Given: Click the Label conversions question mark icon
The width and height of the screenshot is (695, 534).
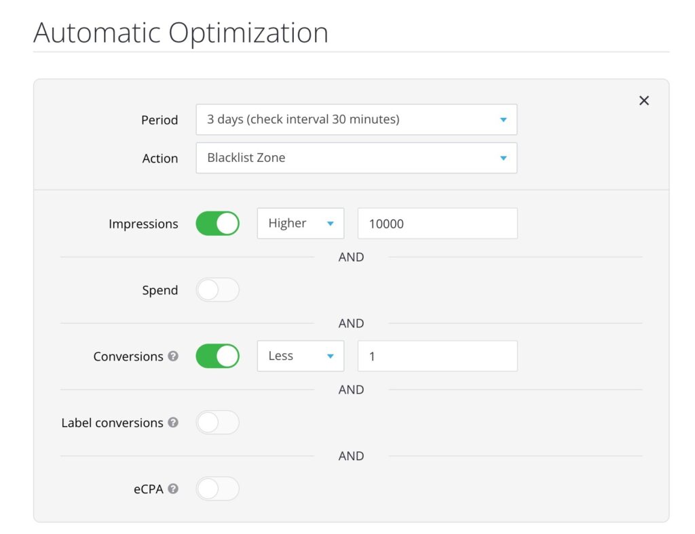Looking at the screenshot, I should coord(173,422).
